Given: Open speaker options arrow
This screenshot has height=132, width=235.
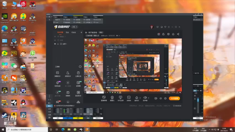Looking at the screenshot, I should coord(149,98).
